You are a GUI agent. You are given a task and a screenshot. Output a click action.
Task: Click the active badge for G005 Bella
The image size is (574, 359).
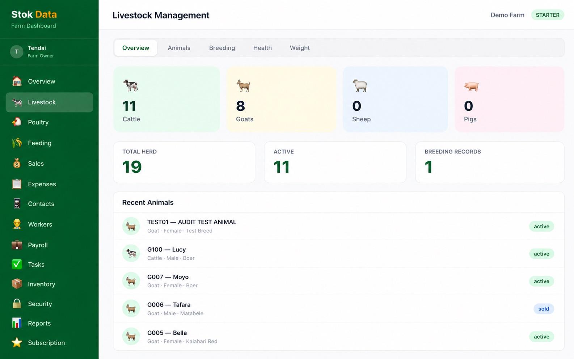(541, 337)
